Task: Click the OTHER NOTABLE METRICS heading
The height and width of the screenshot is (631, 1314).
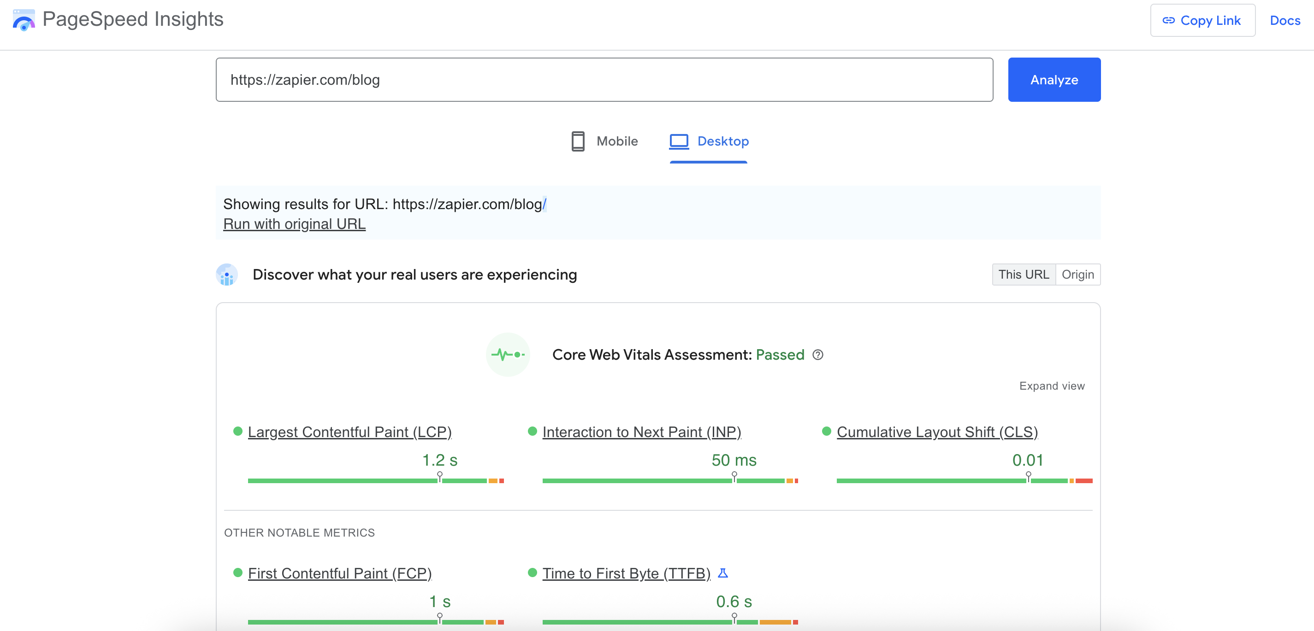Action: coord(299,532)
